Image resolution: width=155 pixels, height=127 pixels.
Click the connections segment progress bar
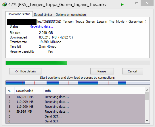point(78,82)
